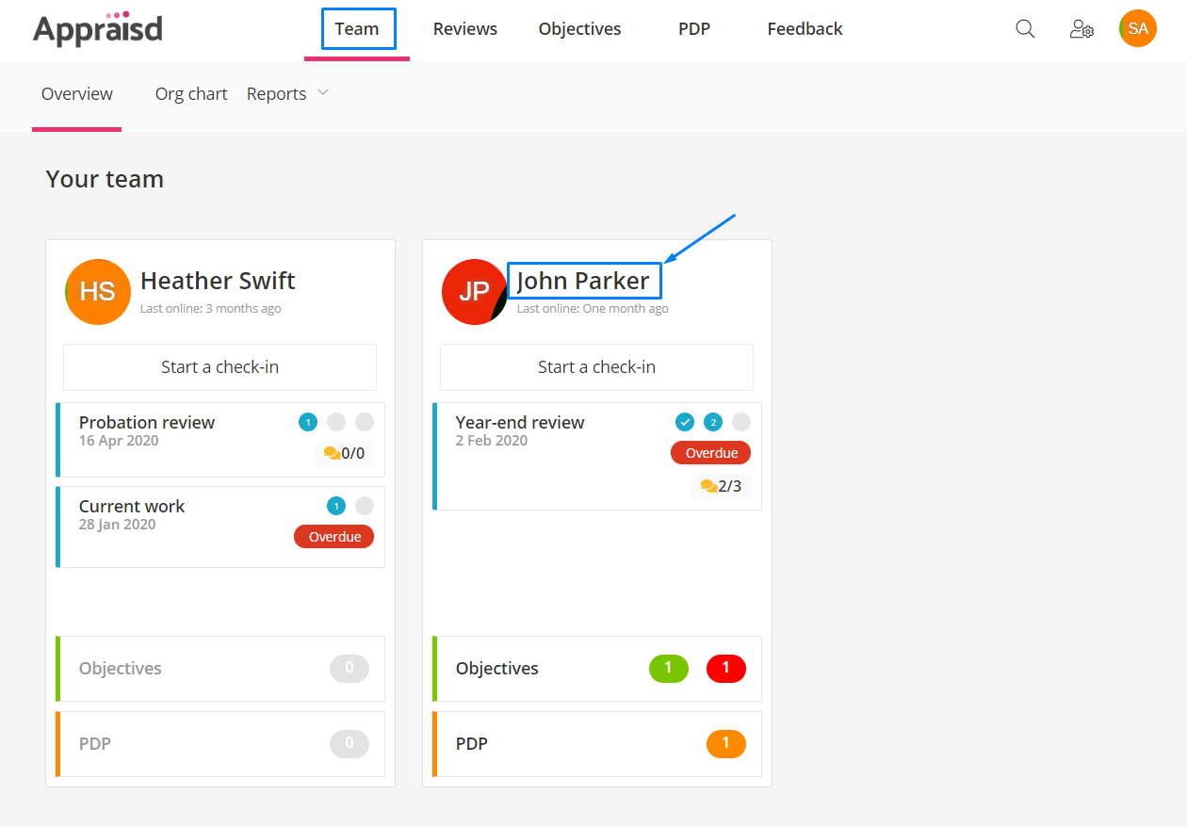Navigate to the Feedback tab
Screen dimensions: 1187x827
(x=805, y=29)
